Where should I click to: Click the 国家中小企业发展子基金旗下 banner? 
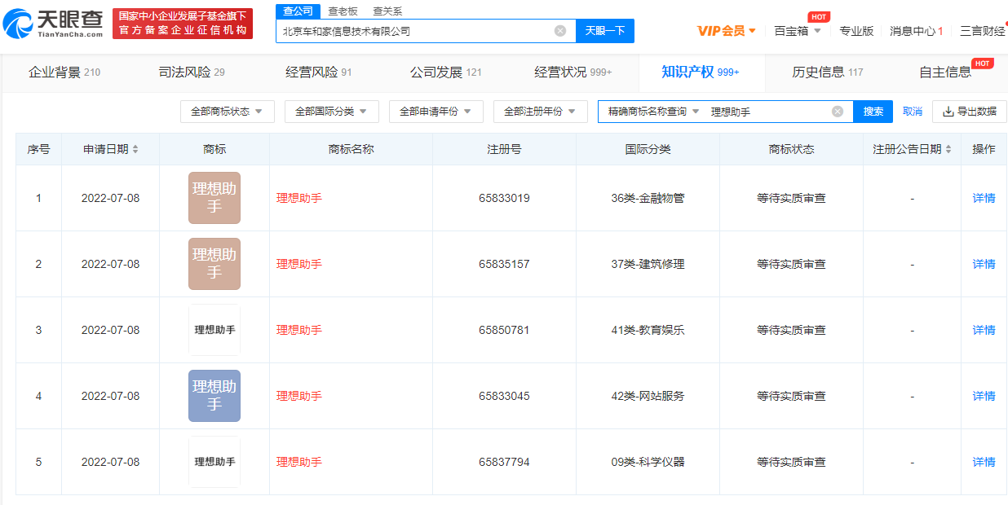point(182,24)
